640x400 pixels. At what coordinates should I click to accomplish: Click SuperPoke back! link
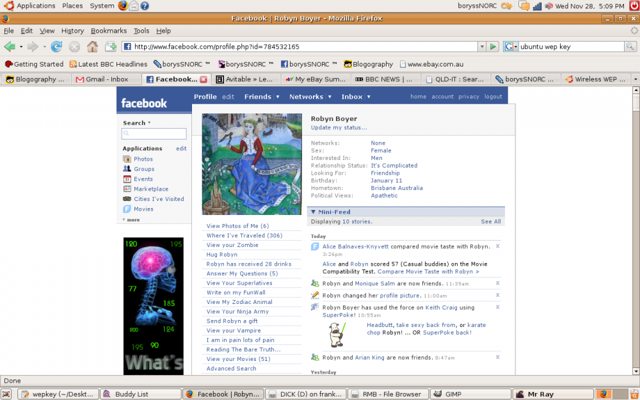point(447,333)
